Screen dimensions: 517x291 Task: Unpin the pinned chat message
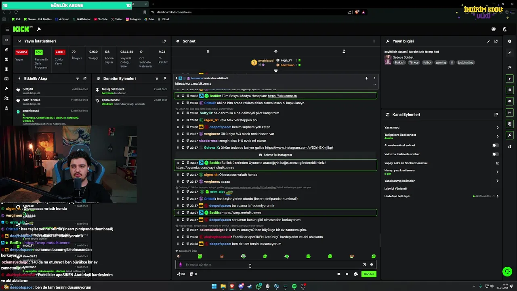pyautogui.click(x=366, y=78)
